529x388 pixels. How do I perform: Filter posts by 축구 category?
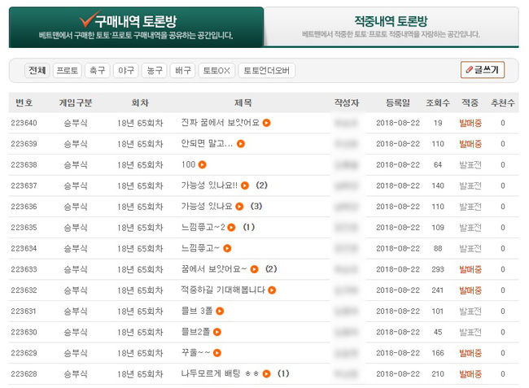(x=98, y=71)
